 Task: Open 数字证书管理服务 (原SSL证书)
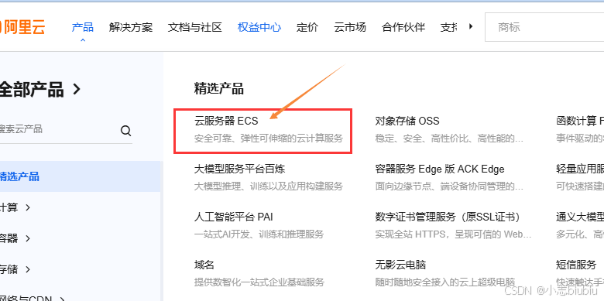tap(448, 217)
